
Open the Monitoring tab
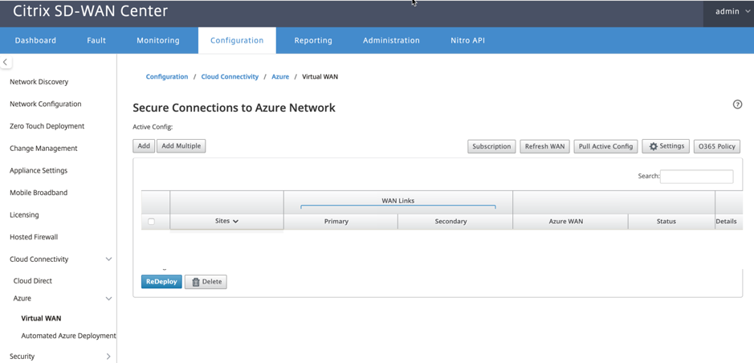(158, 40)
